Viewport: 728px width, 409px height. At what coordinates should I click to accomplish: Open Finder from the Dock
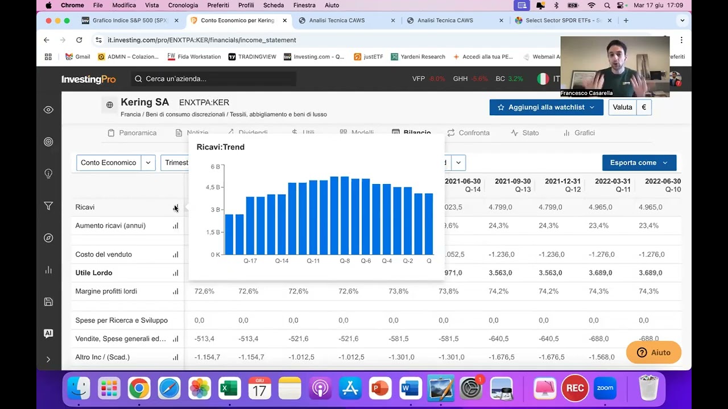point(78,389)
